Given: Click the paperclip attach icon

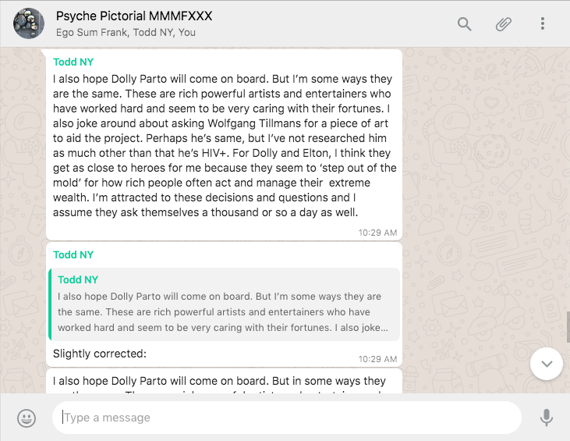Looking at the screenshot, I should 504,23.
